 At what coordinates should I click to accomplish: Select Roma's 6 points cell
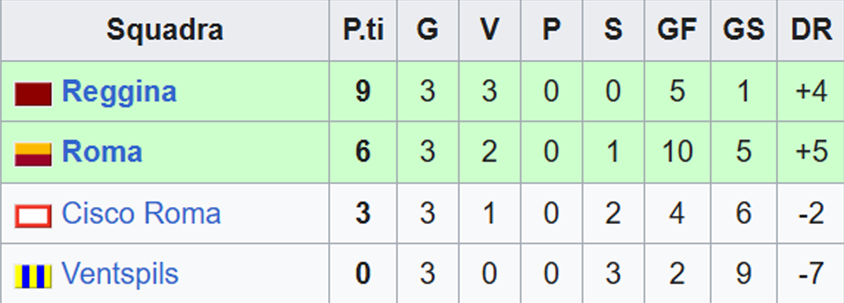pos(363,153)
